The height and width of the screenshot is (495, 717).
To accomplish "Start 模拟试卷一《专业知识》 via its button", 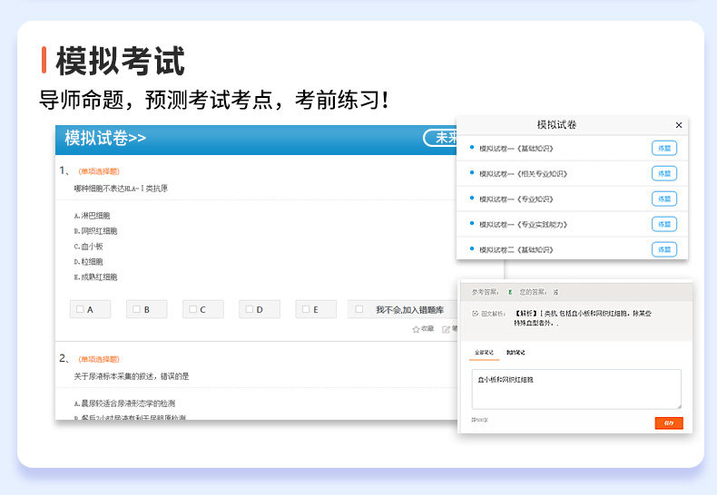I will coord(664,199).
